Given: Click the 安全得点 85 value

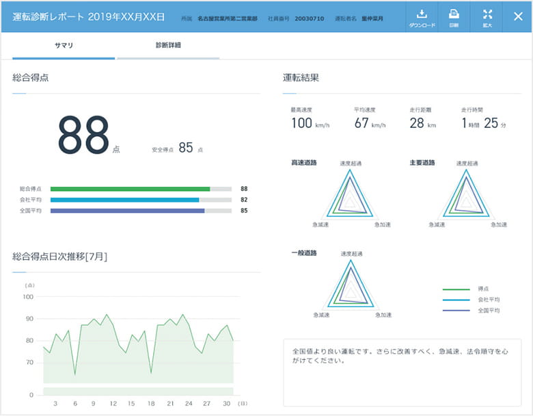Looking at the screenshot, I should tap(186, 148).
